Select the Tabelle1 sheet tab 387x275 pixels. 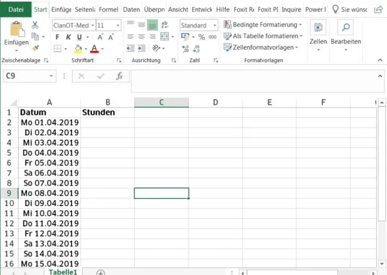[63, 272]
